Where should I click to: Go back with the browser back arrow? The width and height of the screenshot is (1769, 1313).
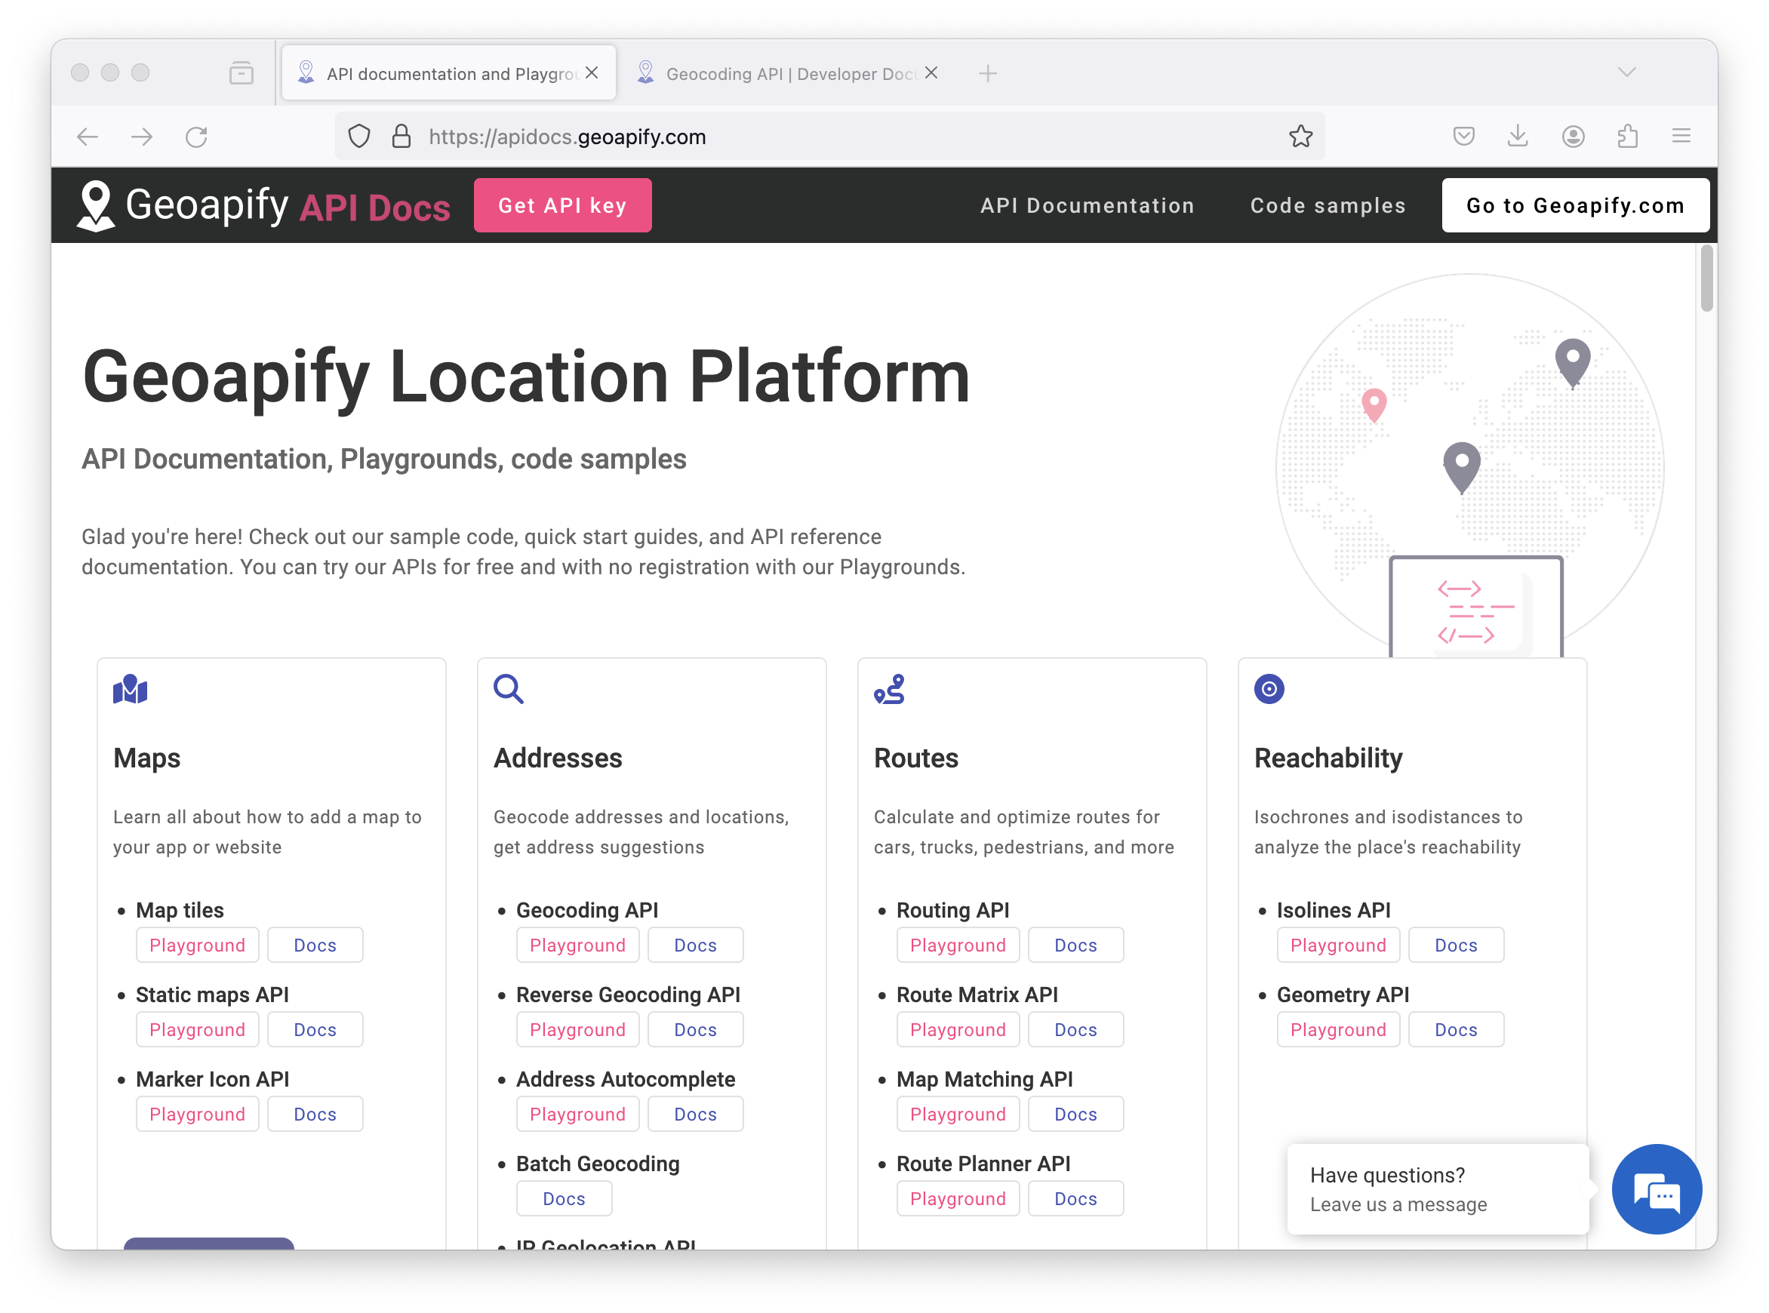(88, 137)
